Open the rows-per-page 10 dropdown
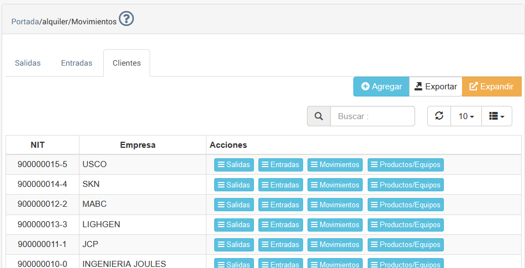Screen dimensions: 525x268 (466, 116)
